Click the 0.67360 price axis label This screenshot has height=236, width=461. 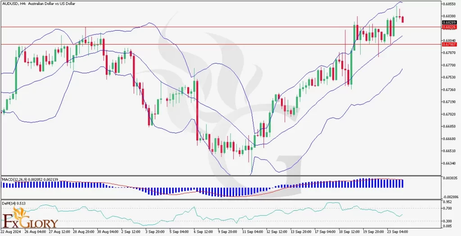[450, 90]
